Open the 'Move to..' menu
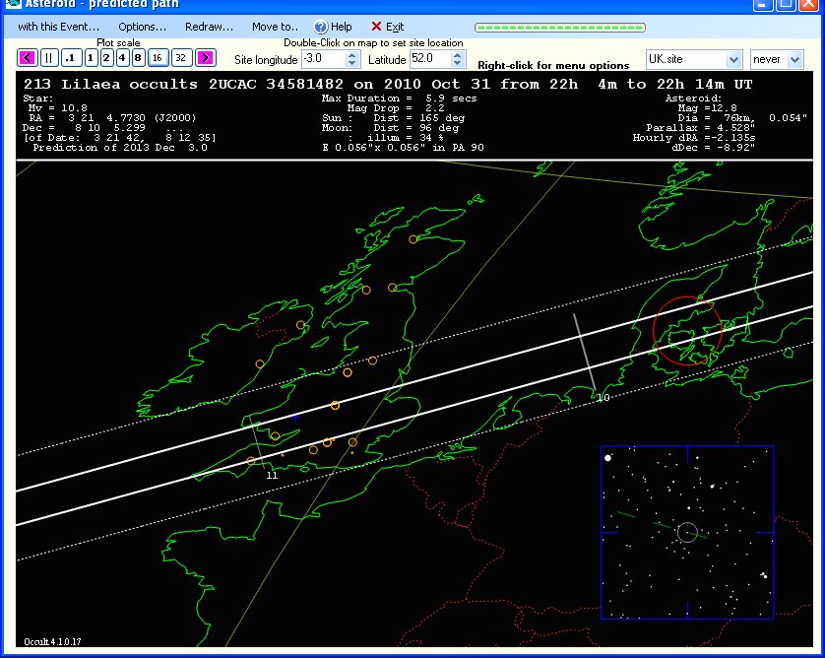Image resolution: width=825 pixels, height=658 pixels. tap(275, 27)
